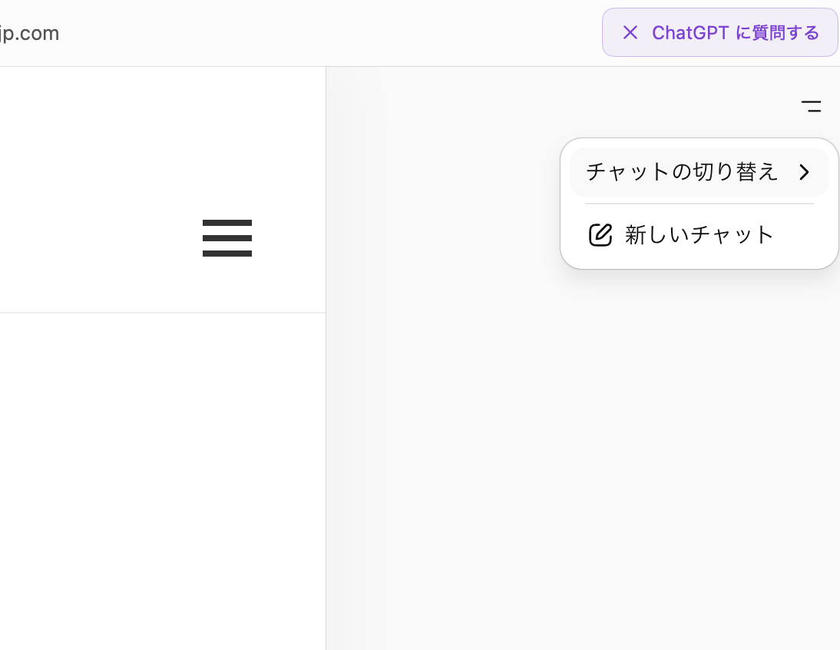Click the address bar URL ending in jp.com
The image size is (840, 650).
pos(29,33)
